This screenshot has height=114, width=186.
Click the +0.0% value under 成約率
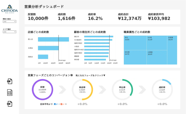pyautogui.click(x=162, y=104)
